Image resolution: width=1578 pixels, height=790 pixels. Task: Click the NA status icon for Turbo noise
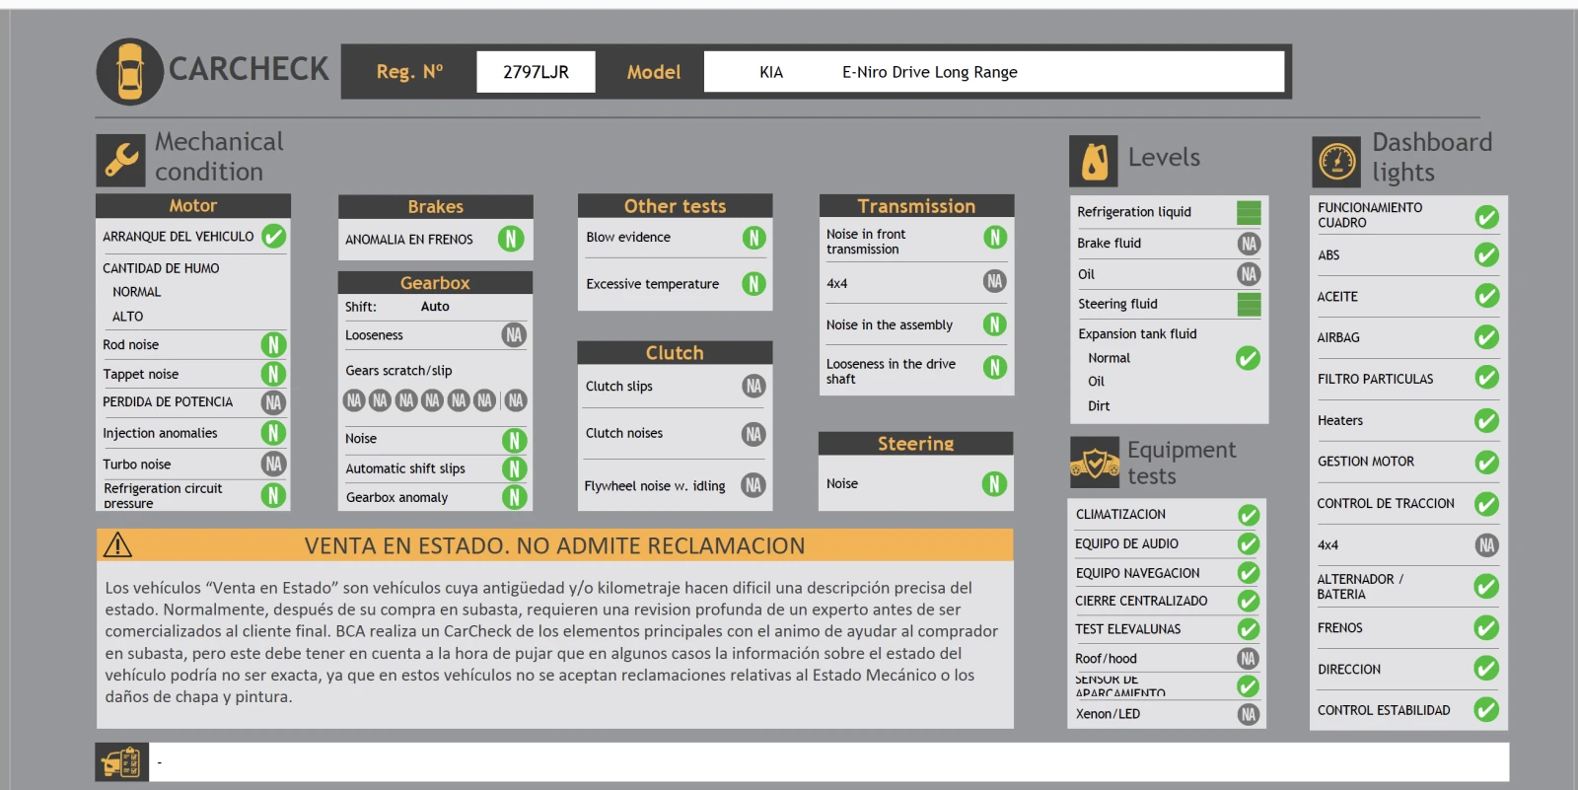point(273,464)
